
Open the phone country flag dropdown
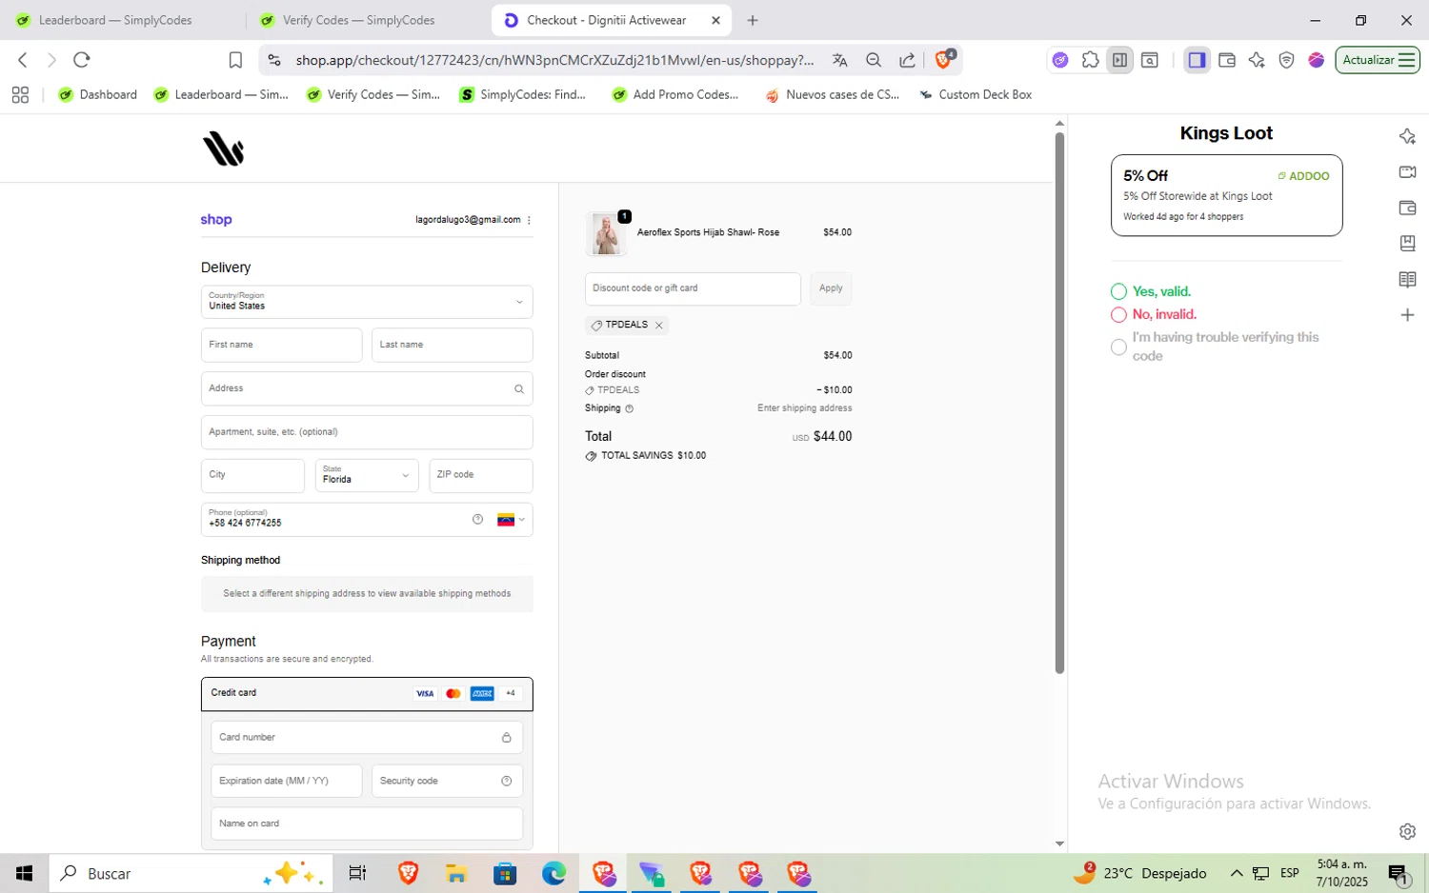[512, 520]
